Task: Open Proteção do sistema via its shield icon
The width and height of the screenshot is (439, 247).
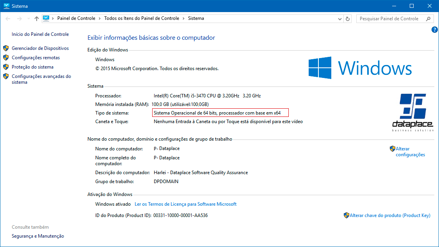Action: click(6, 67)
